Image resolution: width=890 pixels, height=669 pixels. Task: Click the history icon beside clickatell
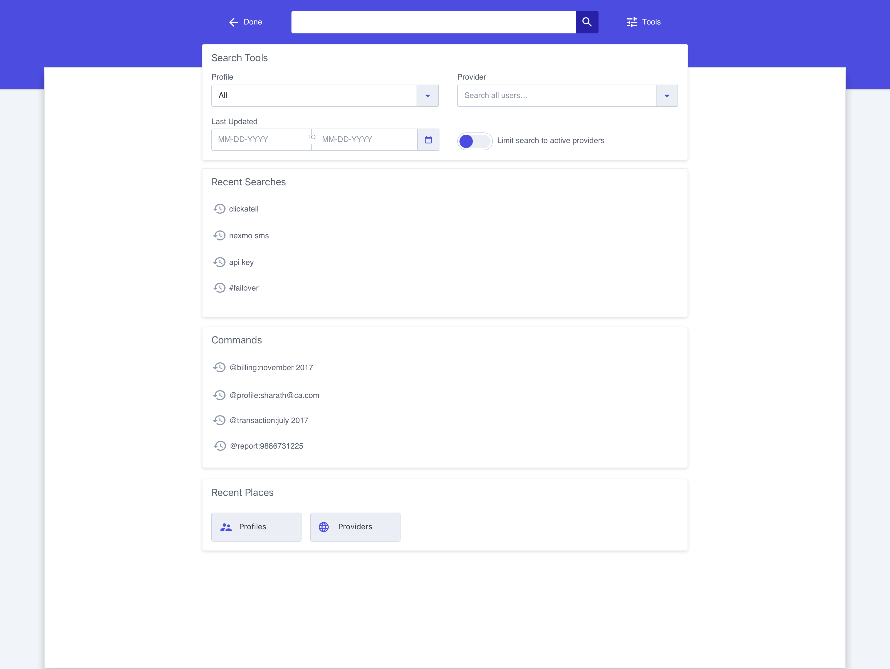click(220, 208)
